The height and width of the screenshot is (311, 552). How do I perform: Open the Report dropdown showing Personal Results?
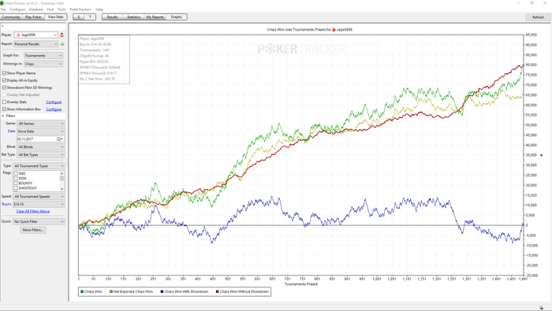point(36,44)
